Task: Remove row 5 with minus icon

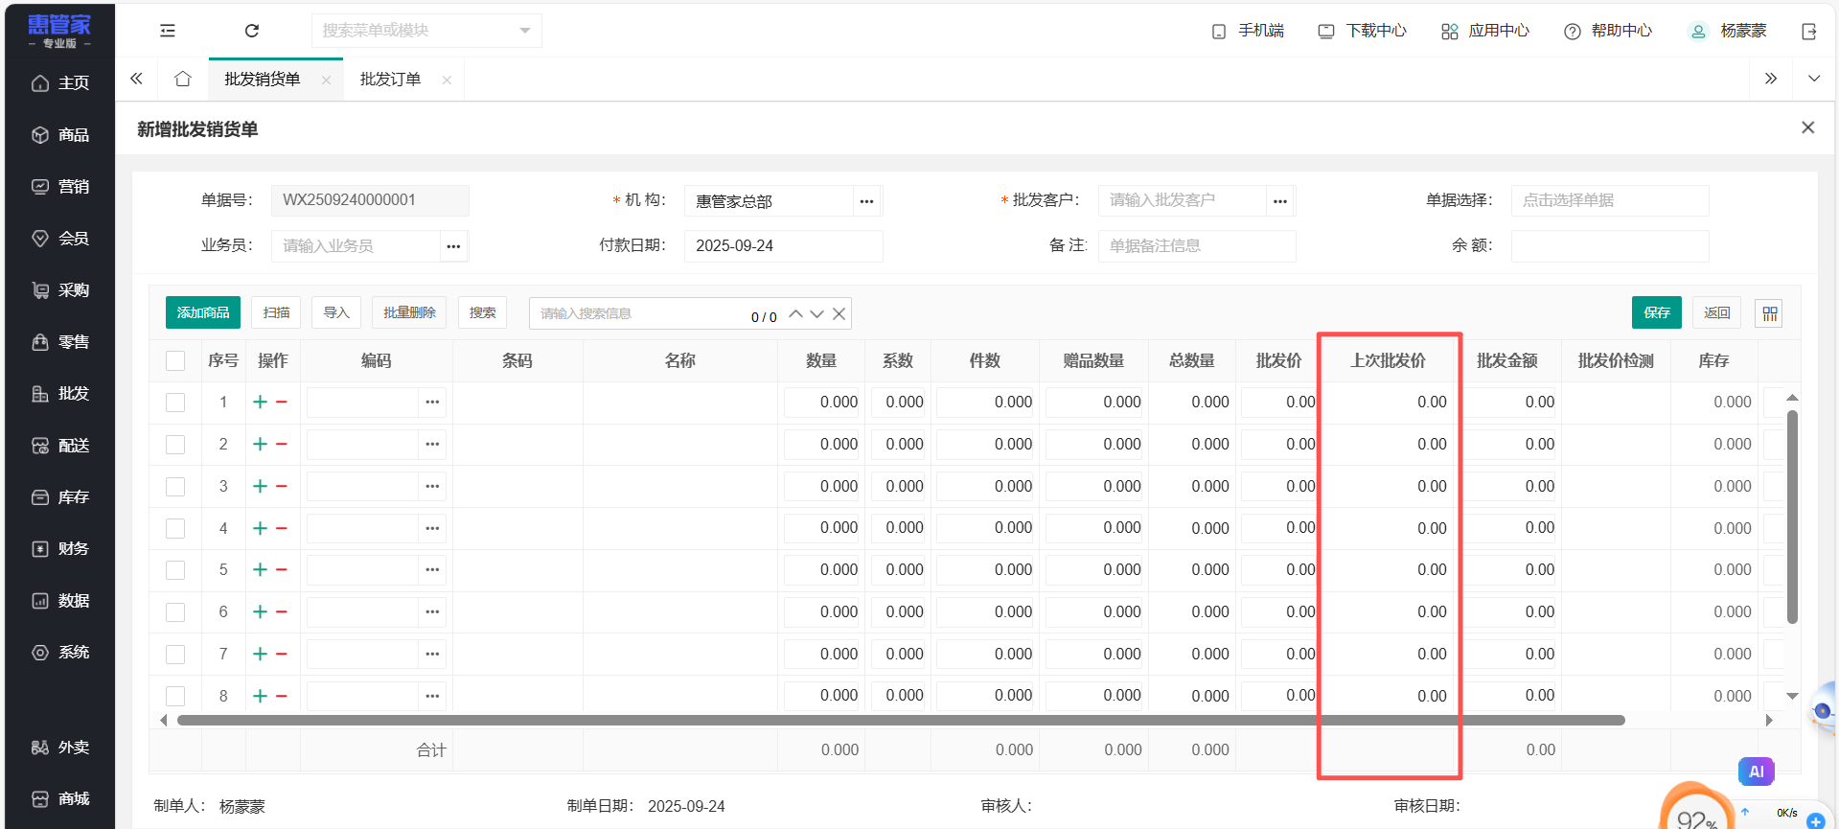Action: click(282, 569)
